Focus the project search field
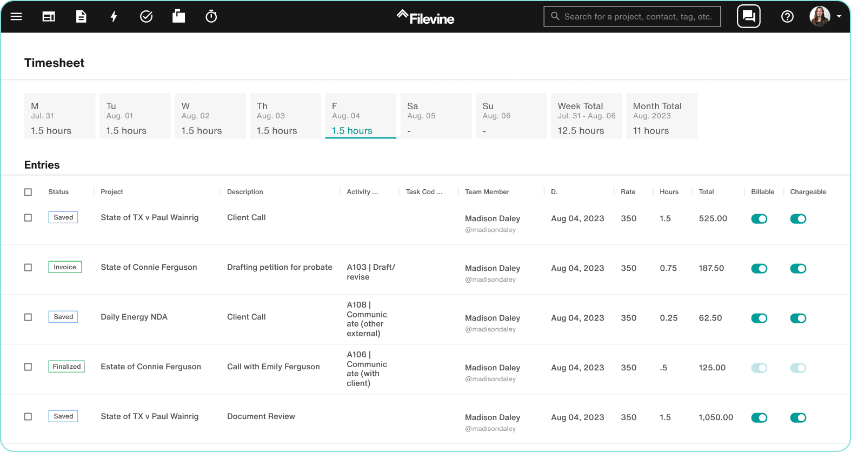Screen dimensions: 851x452 [632, 17]
